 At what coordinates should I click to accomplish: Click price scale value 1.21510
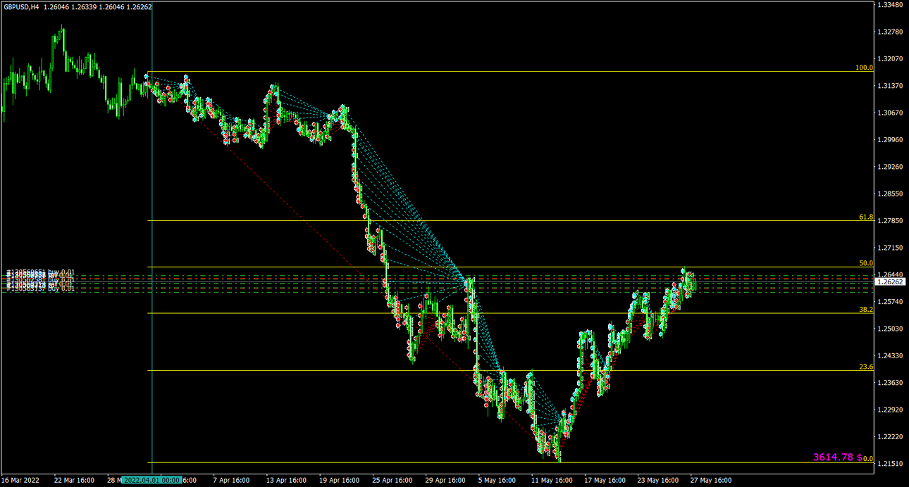pos(891,464)
